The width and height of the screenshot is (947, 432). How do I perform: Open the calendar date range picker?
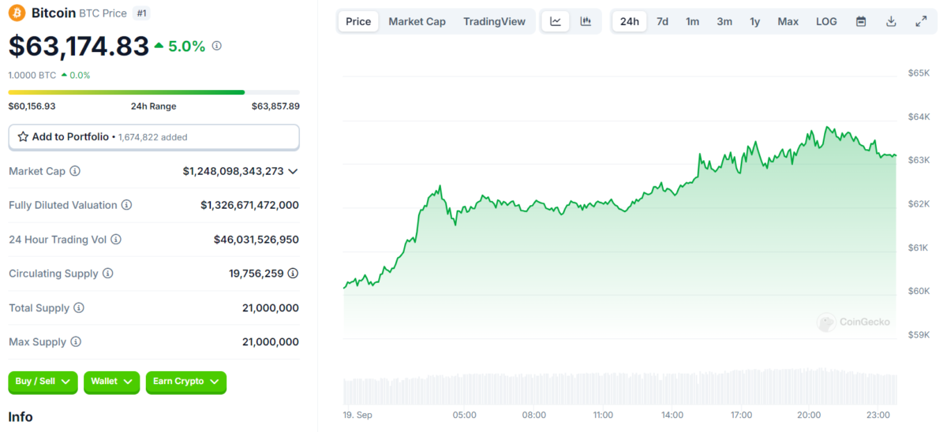point(861,21)
